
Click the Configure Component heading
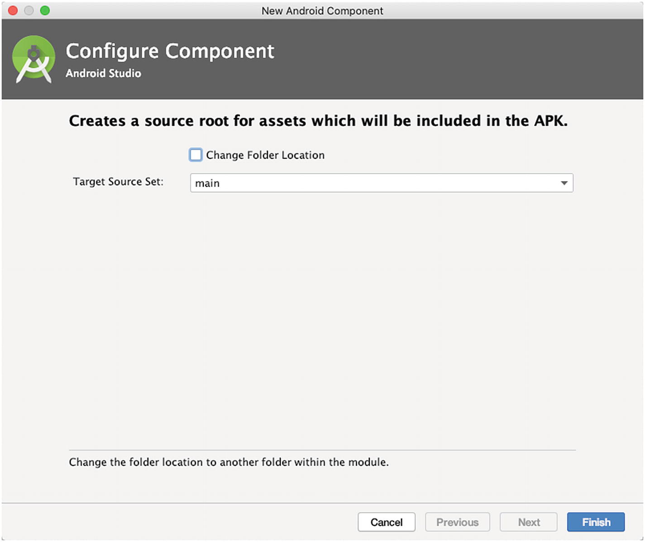tap(170, 51)
